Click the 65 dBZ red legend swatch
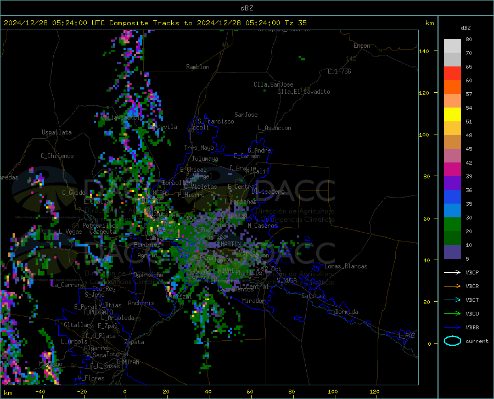This screenshot has width=494, height=399. 452,74
